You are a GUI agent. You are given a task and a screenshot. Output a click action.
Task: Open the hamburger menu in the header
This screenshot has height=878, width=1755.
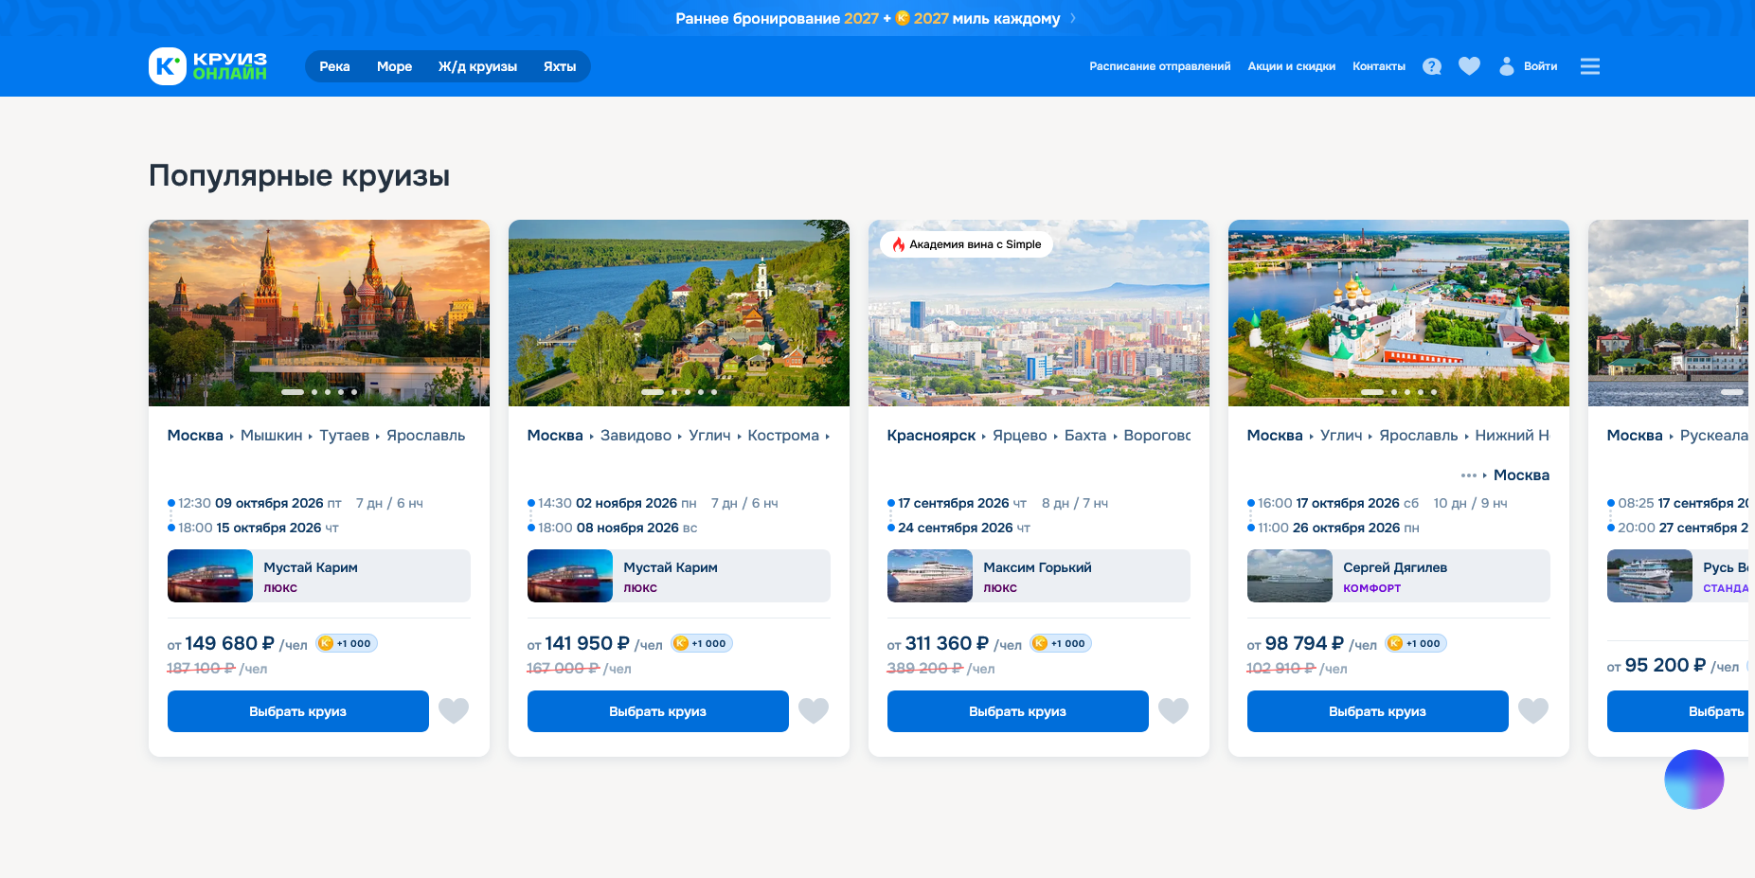click(1590, 66)
